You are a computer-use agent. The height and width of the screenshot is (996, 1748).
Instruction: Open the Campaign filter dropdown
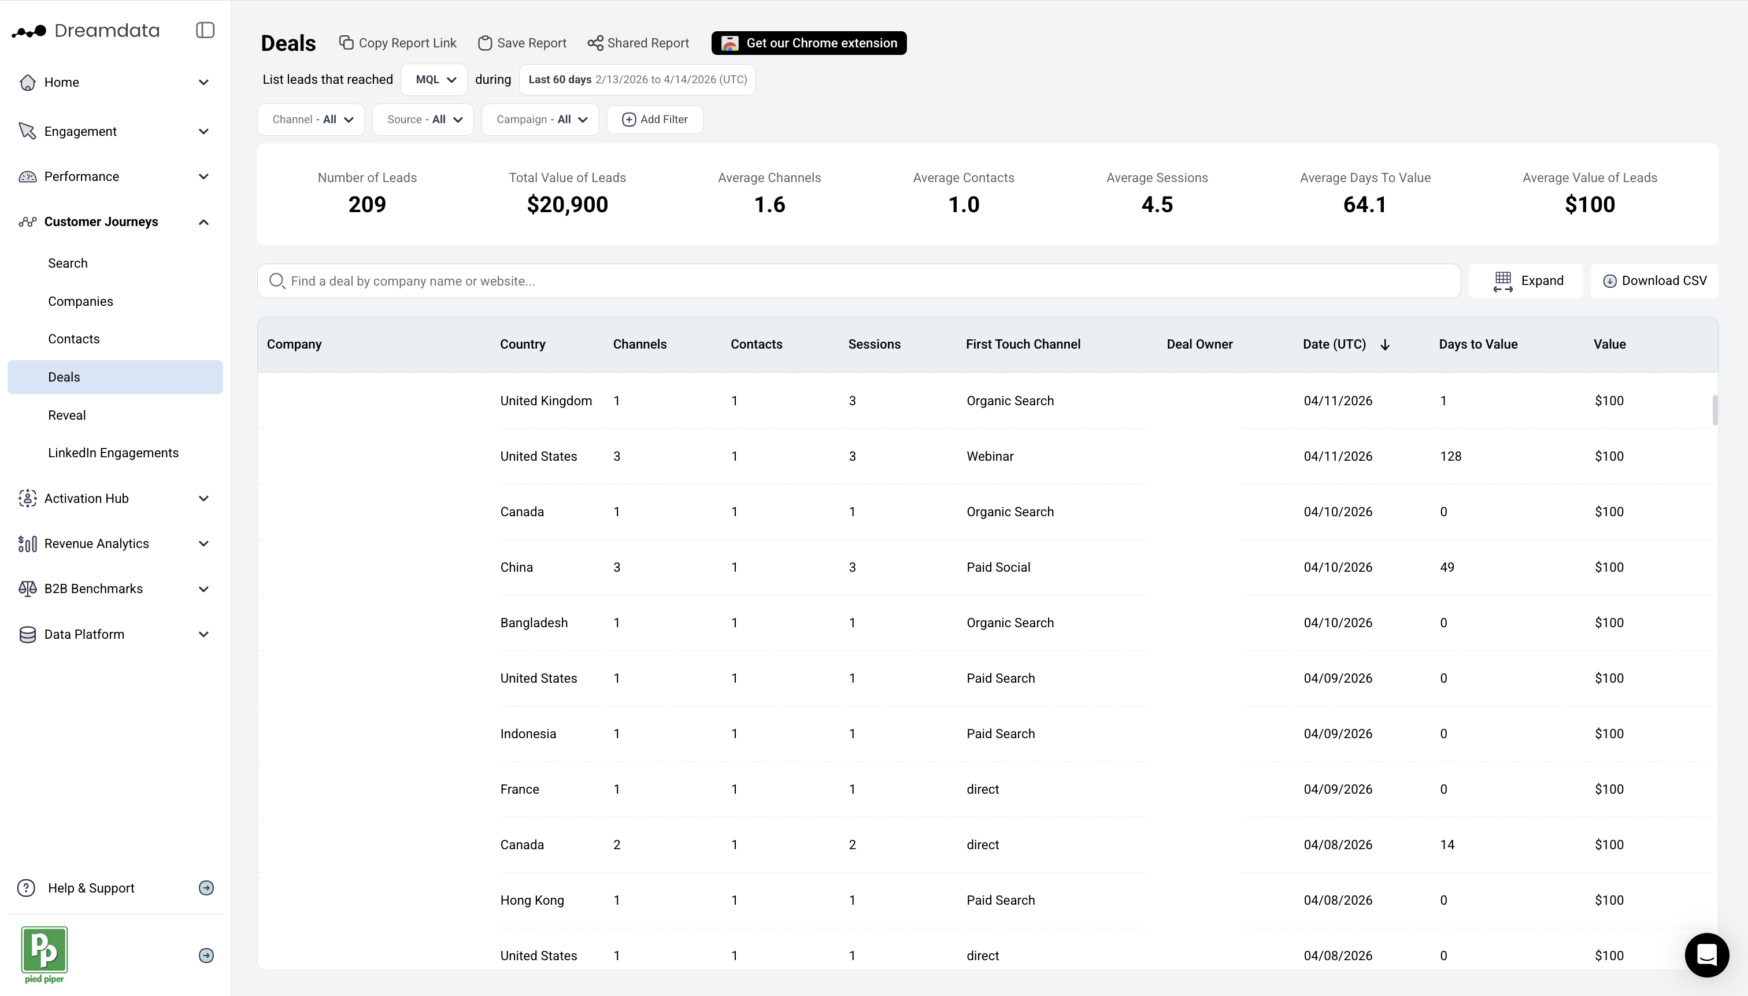pos(540,120)
